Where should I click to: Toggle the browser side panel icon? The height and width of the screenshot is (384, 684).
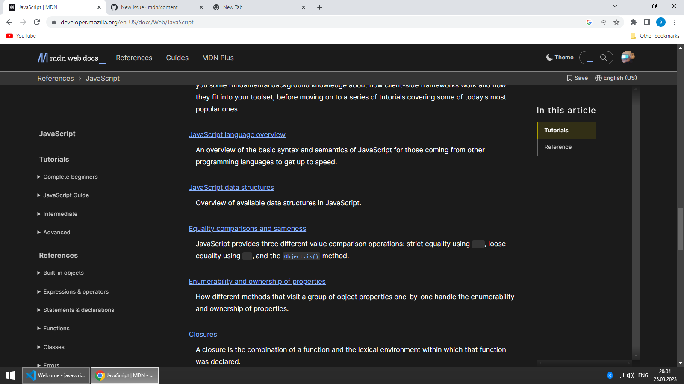[647, 22]
